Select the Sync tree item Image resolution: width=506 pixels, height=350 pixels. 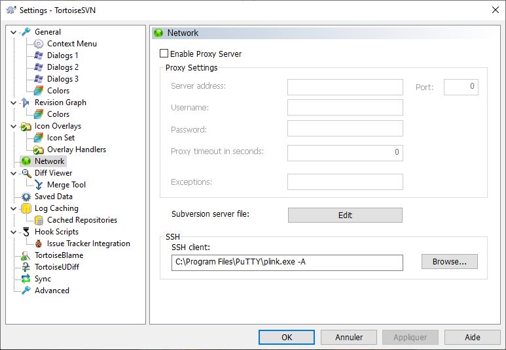point(43,279)
